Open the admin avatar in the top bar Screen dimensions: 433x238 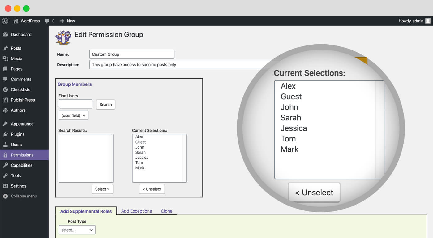[428, 21]
